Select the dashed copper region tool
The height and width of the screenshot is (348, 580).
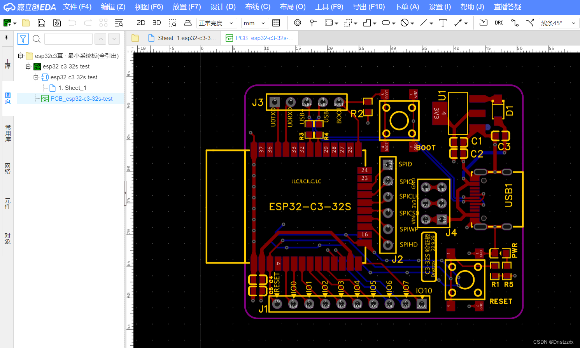348,23
